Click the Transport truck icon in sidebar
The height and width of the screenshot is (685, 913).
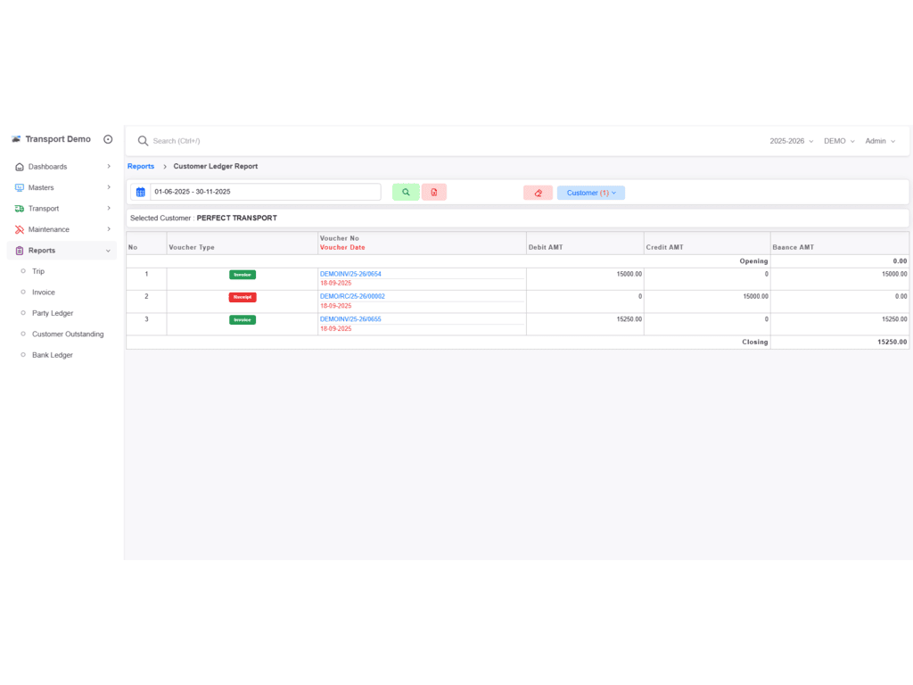point(20,209)
